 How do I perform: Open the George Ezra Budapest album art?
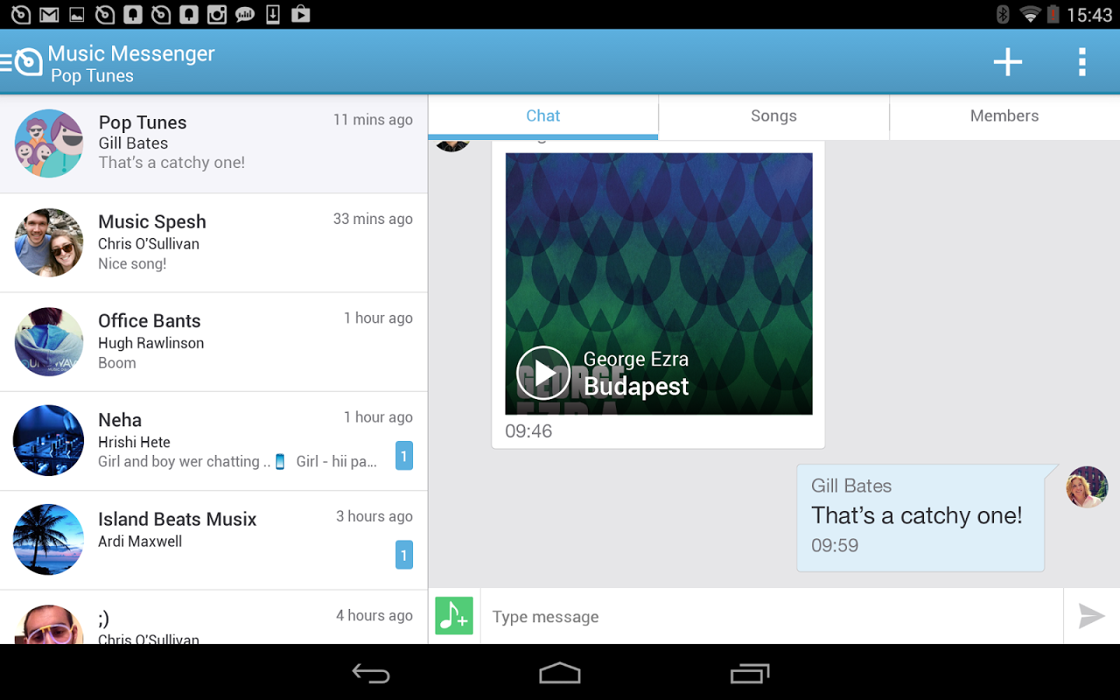tap(659, 284)
